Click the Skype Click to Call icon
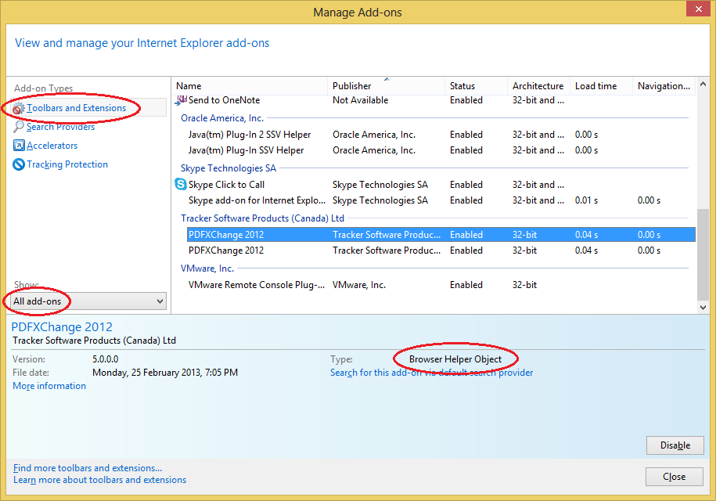The image size is (716, 501). [x=181, y=184]
